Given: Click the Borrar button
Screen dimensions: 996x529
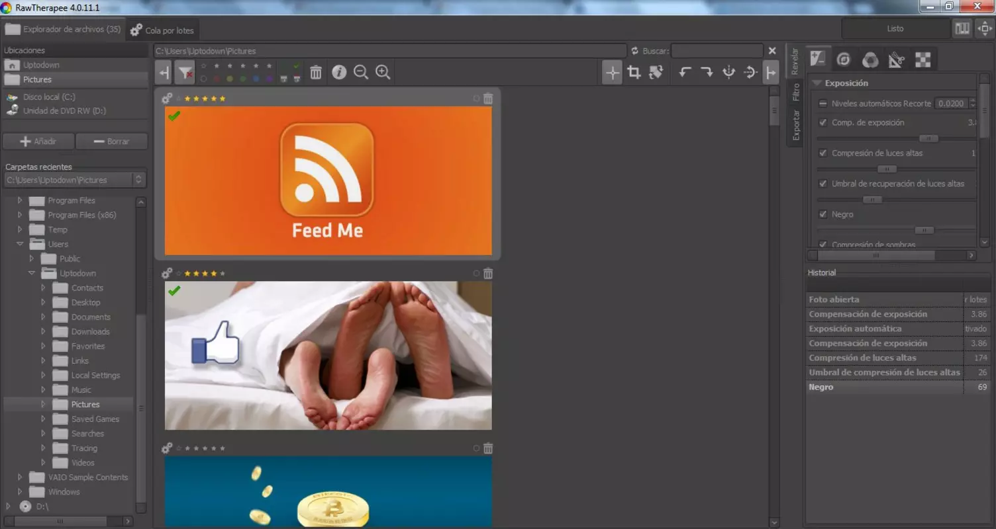Looking at the screenshot, I should (111, 142).
